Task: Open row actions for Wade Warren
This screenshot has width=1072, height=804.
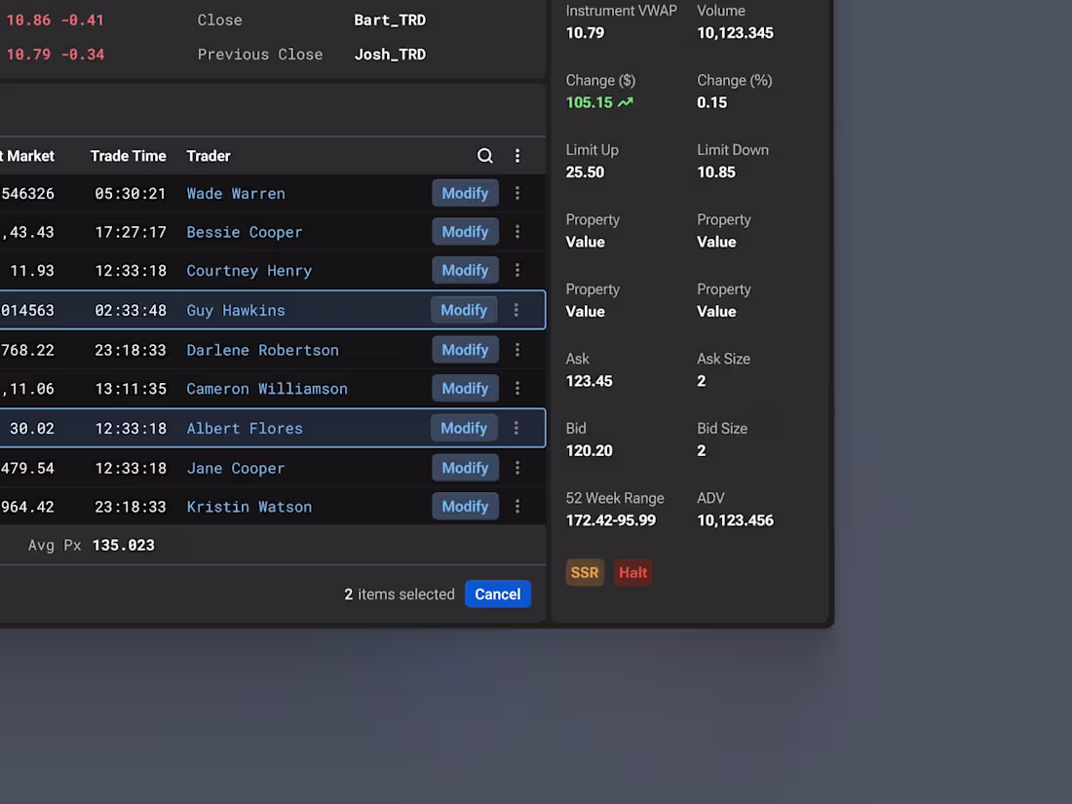Action: [517, 193]
